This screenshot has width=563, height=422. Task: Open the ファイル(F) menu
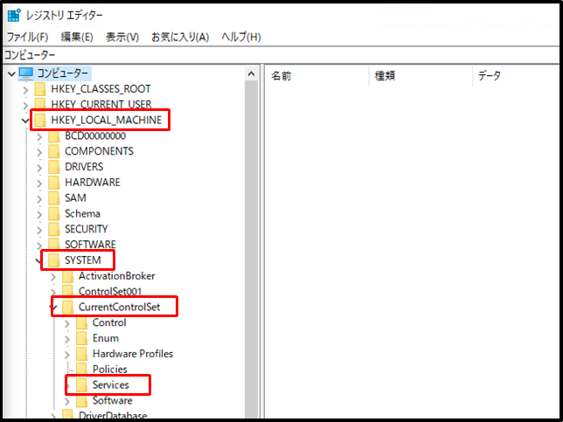coord(28,37)
